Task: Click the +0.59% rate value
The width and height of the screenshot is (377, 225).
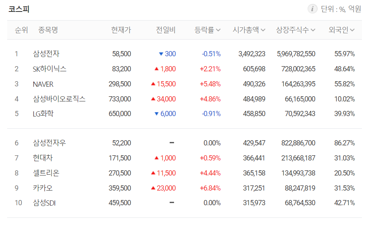Action: tap(210, 158)
